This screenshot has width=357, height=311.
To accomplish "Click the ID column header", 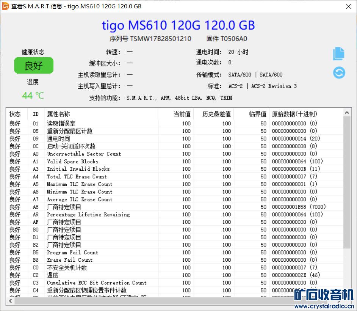I will click(36, 114).
